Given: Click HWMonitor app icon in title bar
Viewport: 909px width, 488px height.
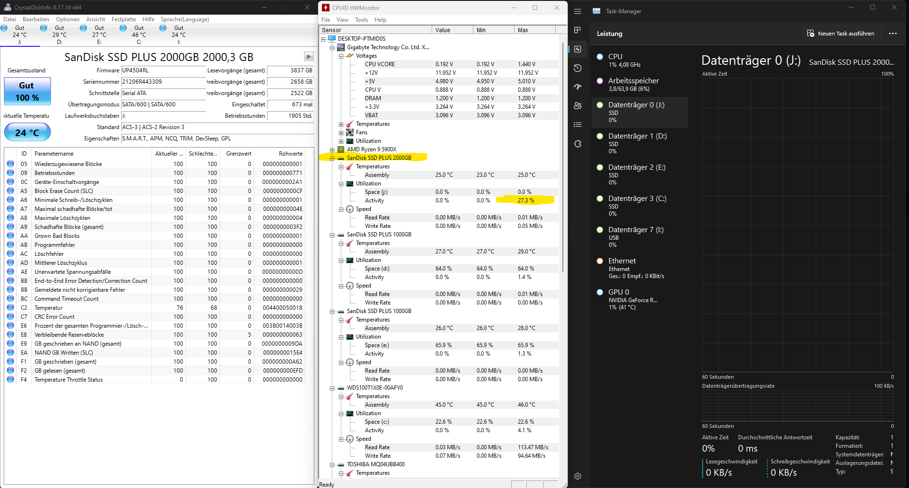Looking at the screenshot, I should [x=326, y=8].
